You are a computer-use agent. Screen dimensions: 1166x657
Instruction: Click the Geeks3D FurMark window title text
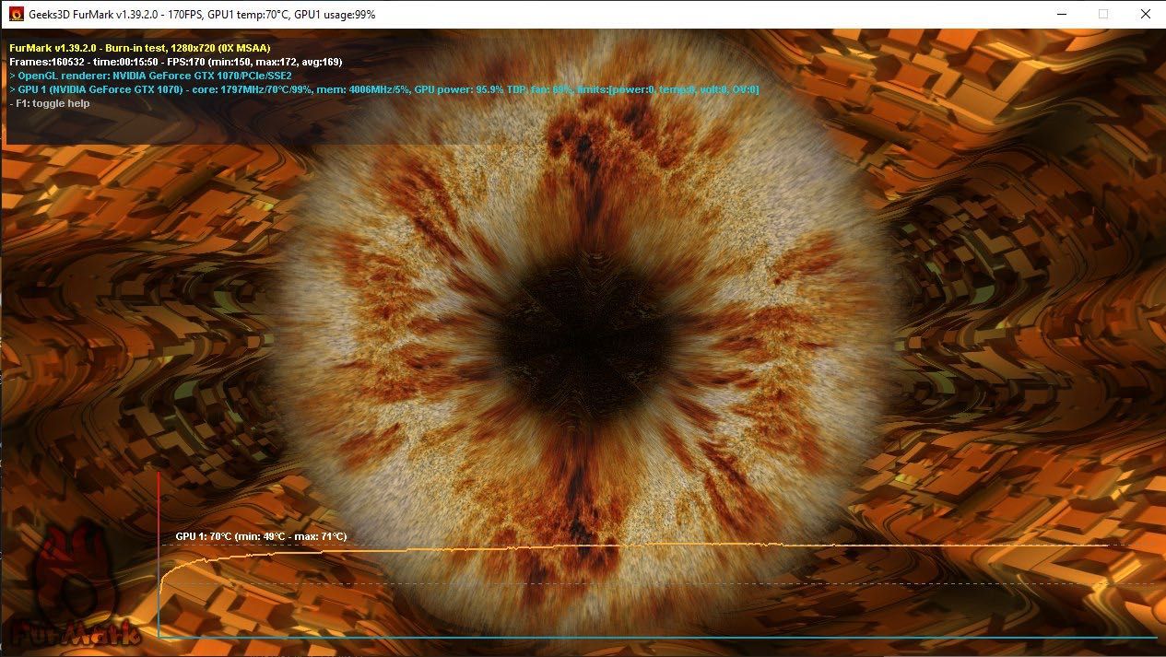[202, 15]
